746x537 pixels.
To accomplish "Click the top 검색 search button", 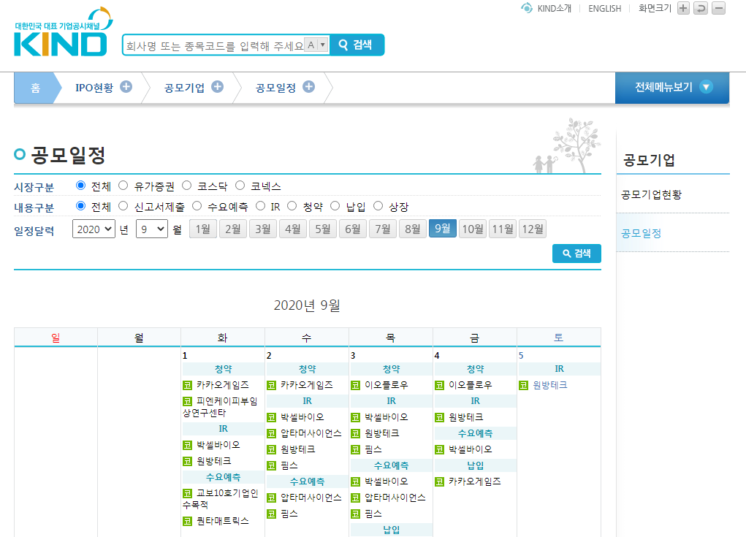I will pos(357,45).
